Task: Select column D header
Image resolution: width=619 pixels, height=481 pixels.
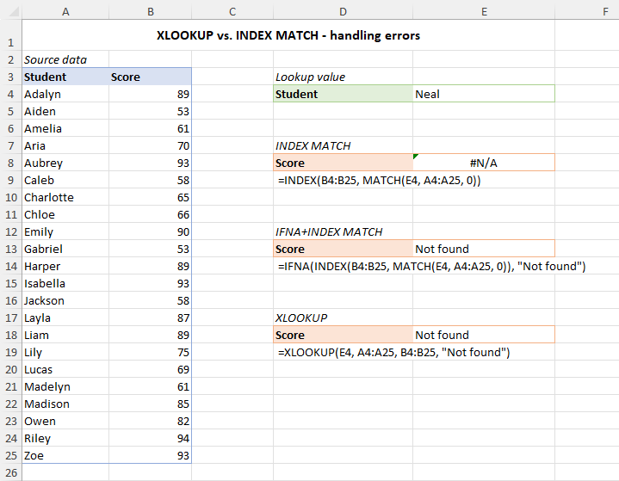Action: 343,11
